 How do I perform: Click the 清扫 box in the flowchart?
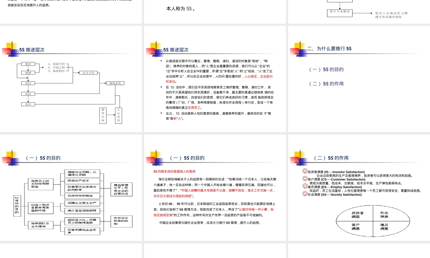(x=28, y=83)
